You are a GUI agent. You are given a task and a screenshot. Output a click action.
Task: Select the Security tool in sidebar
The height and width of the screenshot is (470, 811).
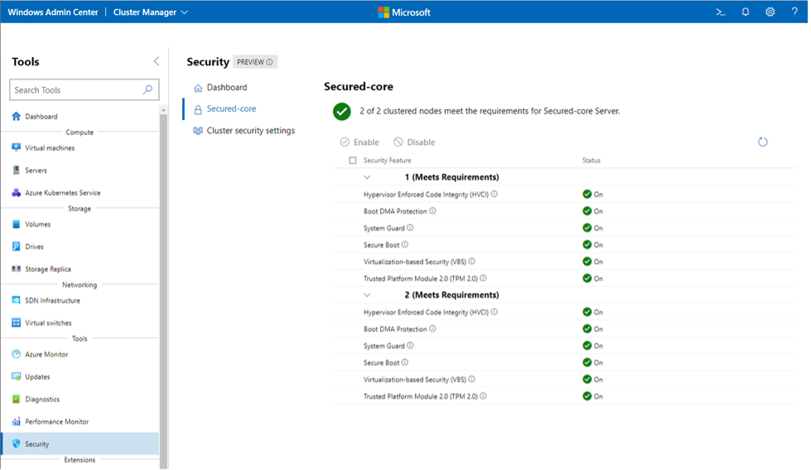(80, 444)
